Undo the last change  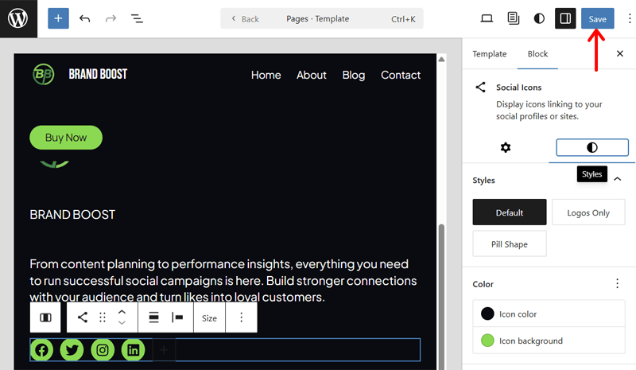[x=84, y=18]
